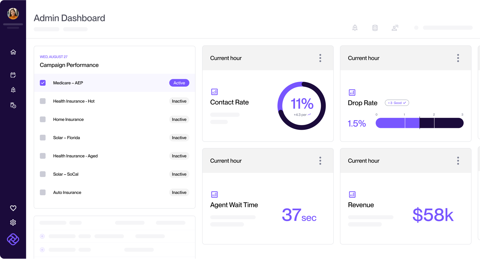The width and height of the screenshot is (480, 259).
Task: Check the Health Insurance - Hot checkbox
Action: [43, 101]
